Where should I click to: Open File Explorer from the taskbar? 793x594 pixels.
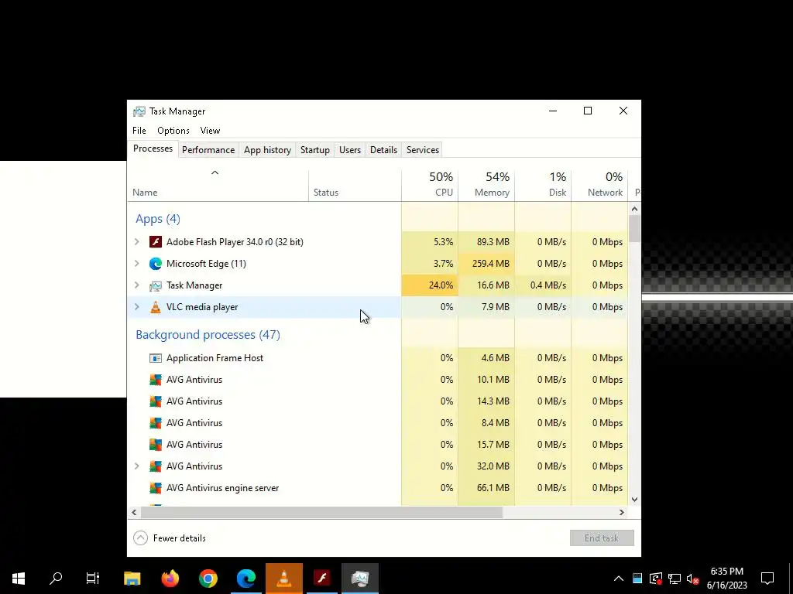click(132, 579)
